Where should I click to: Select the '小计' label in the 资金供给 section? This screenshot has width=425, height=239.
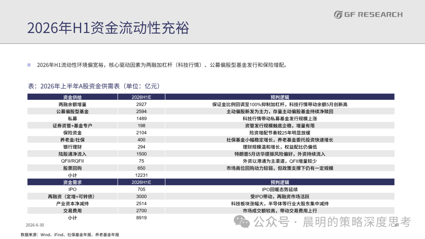click(72, 175)
